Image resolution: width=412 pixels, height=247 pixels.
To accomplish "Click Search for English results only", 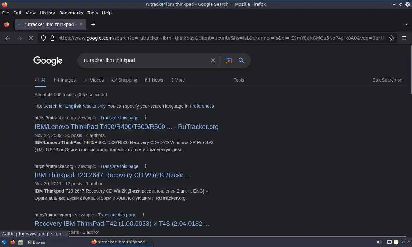I will point(74,106).
